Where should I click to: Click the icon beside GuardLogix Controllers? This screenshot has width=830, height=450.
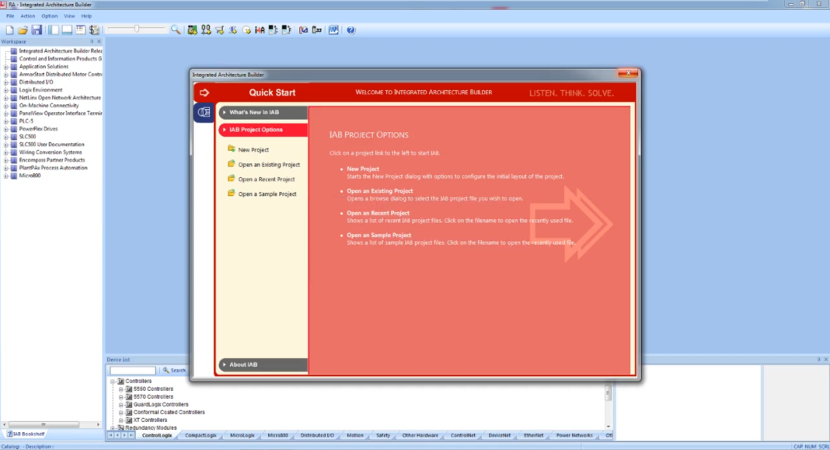point(129,404)
